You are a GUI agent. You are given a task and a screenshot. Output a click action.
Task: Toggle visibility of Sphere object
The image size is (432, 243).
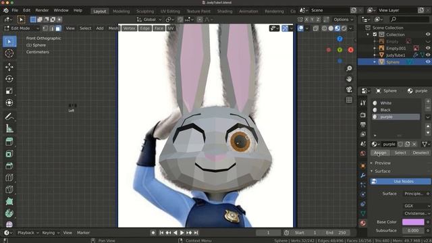427,62
